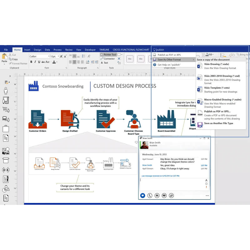Open the video call icon in the Lync window
The height and width of the screenshot is (250, 250).
tap(157, 195)
